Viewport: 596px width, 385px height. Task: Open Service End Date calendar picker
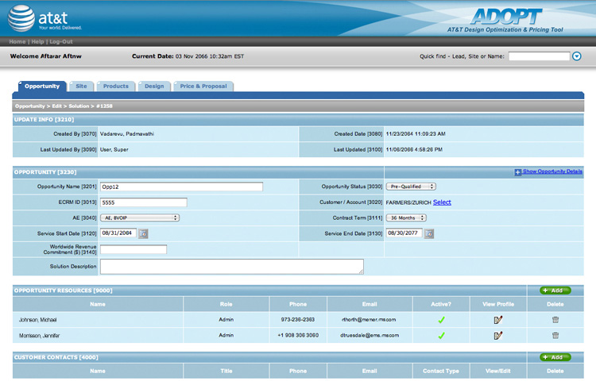(x=429, y=233)
